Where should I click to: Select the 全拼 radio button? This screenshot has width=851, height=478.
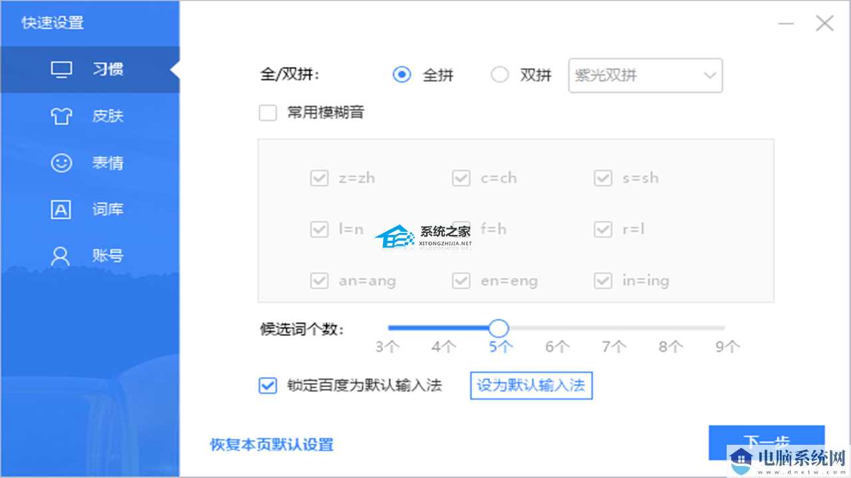coord(402,75)
